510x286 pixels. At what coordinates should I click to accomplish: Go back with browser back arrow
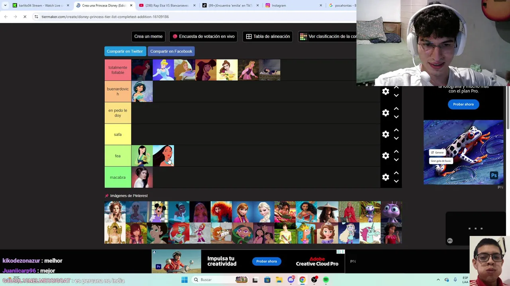click(6, 17)
